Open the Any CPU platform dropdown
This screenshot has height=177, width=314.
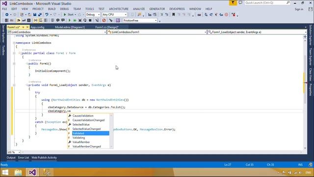114,15
